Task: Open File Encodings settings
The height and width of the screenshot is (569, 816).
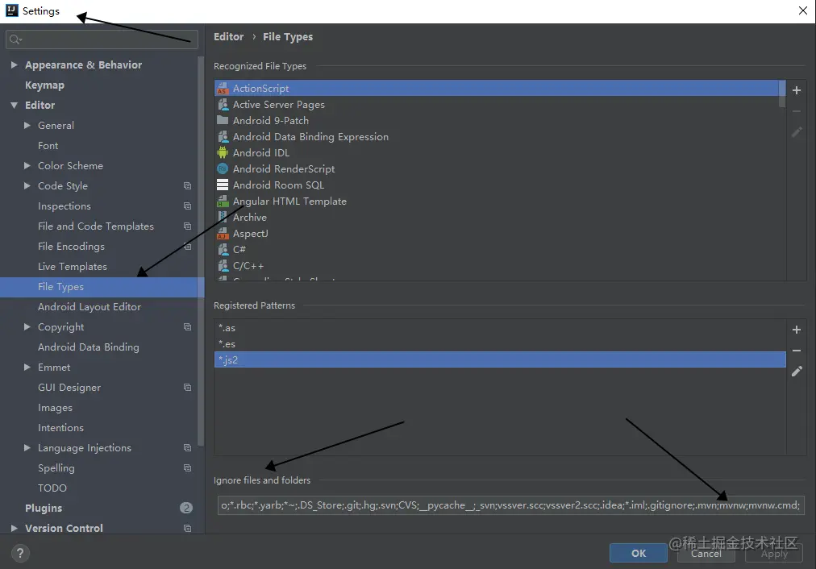Action: [x=71, y=247]
